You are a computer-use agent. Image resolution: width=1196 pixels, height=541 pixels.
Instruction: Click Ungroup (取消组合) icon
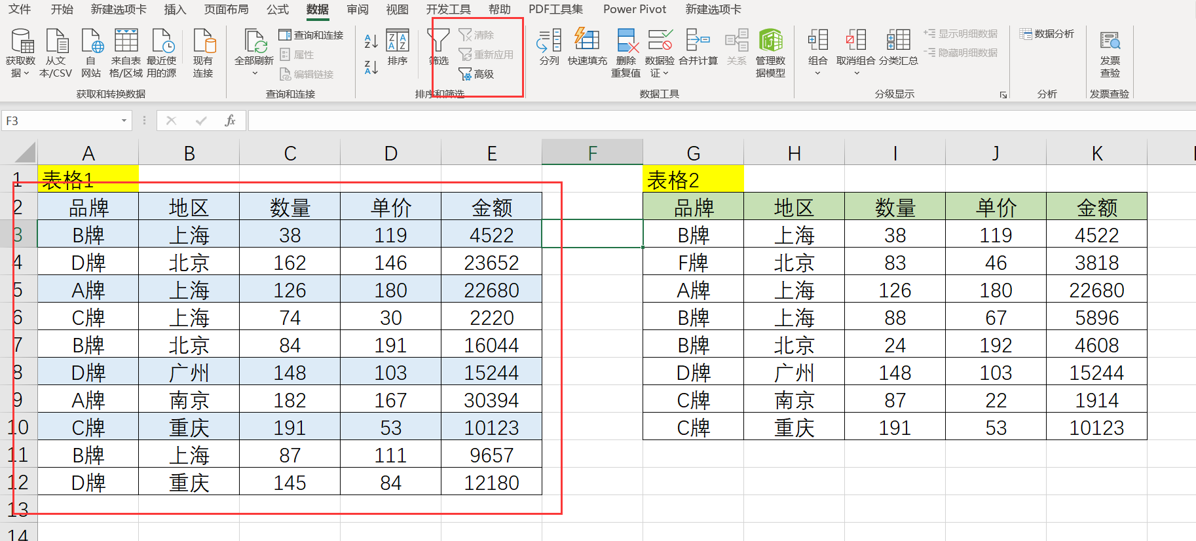coord(855,41)
